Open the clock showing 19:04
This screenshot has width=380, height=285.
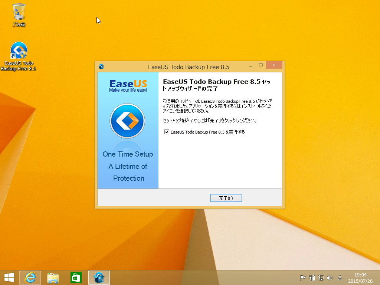tap(360, 278)
